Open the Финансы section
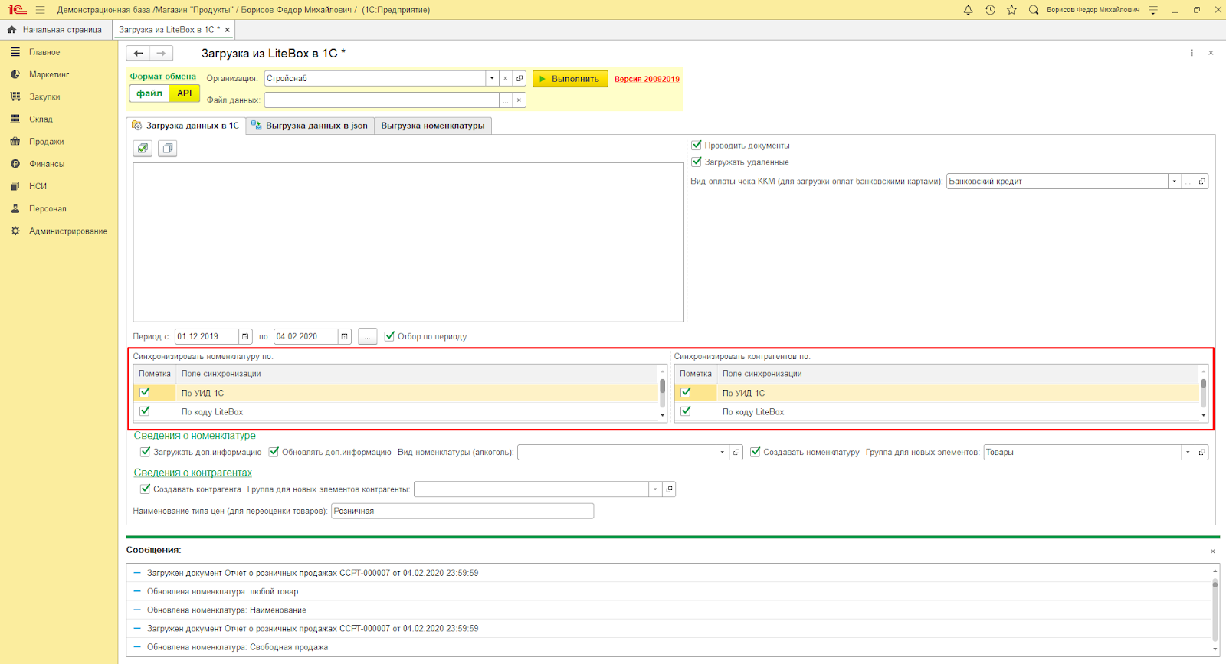The width and height of the screenshot is (1226, 664). [x=47, y=164]
